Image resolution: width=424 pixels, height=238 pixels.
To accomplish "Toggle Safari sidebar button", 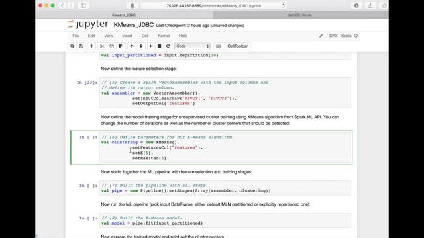I will tap(83, 5).
